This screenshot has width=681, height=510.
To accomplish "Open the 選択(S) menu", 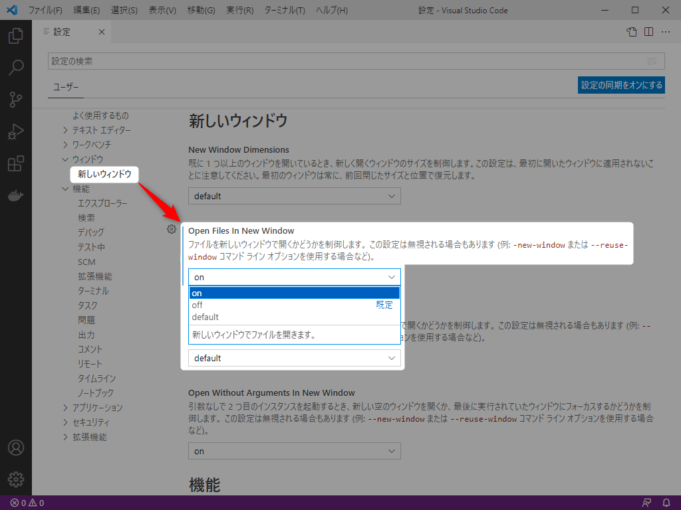I will (x=124, y=10).
